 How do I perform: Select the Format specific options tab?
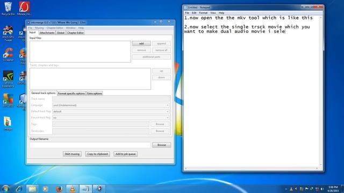(x=71, y=93)
